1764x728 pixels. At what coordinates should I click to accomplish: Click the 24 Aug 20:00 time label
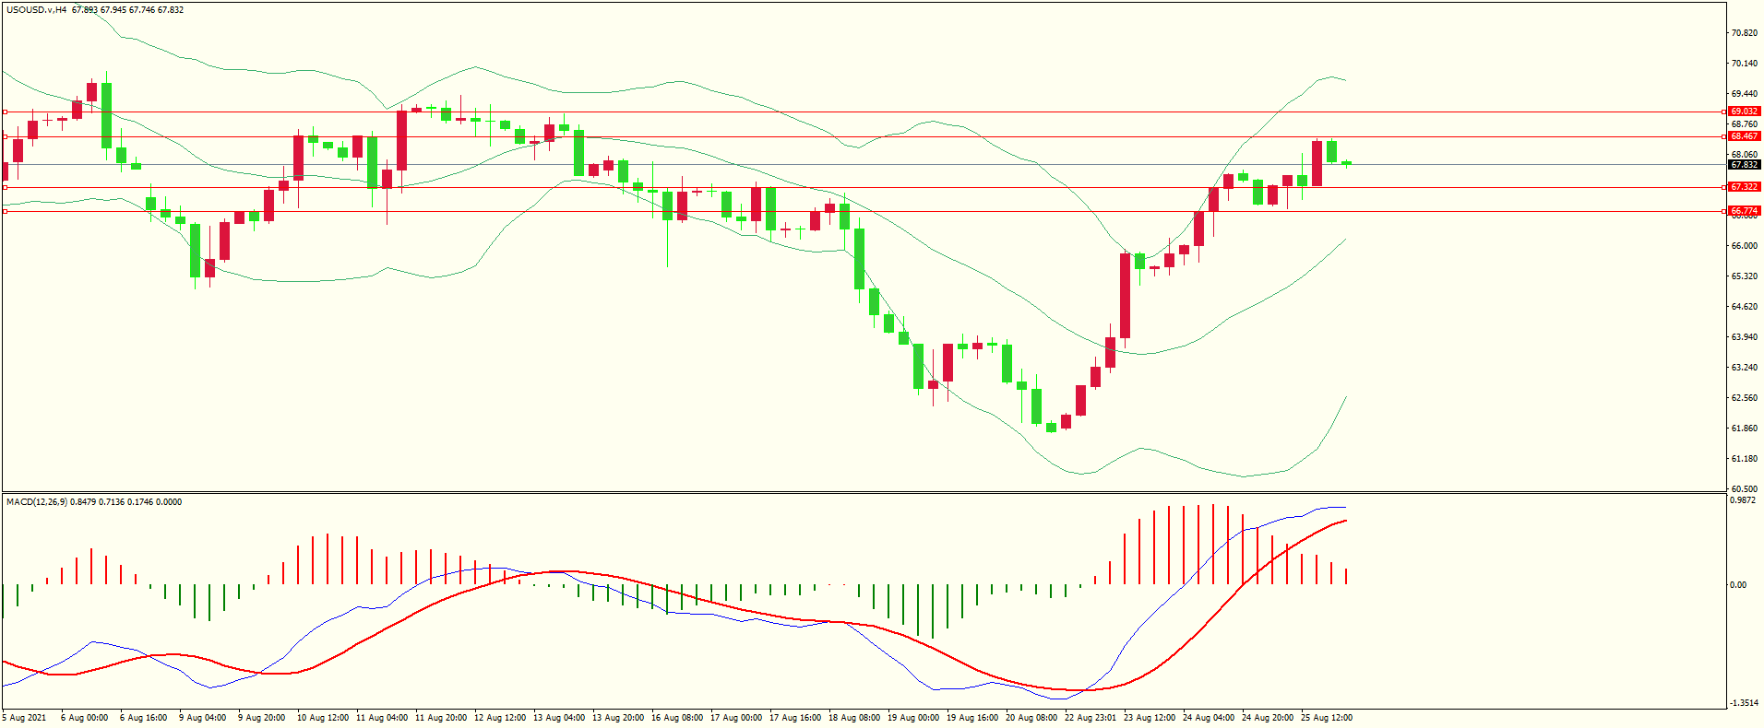click(1268, 718)
